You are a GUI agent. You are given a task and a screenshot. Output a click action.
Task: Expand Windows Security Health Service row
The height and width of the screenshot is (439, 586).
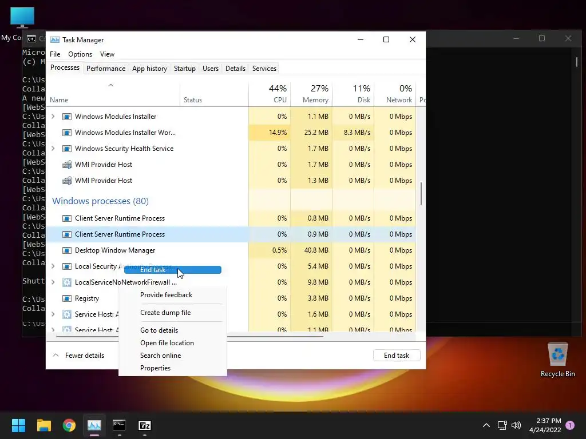click(x=53, y=149)
